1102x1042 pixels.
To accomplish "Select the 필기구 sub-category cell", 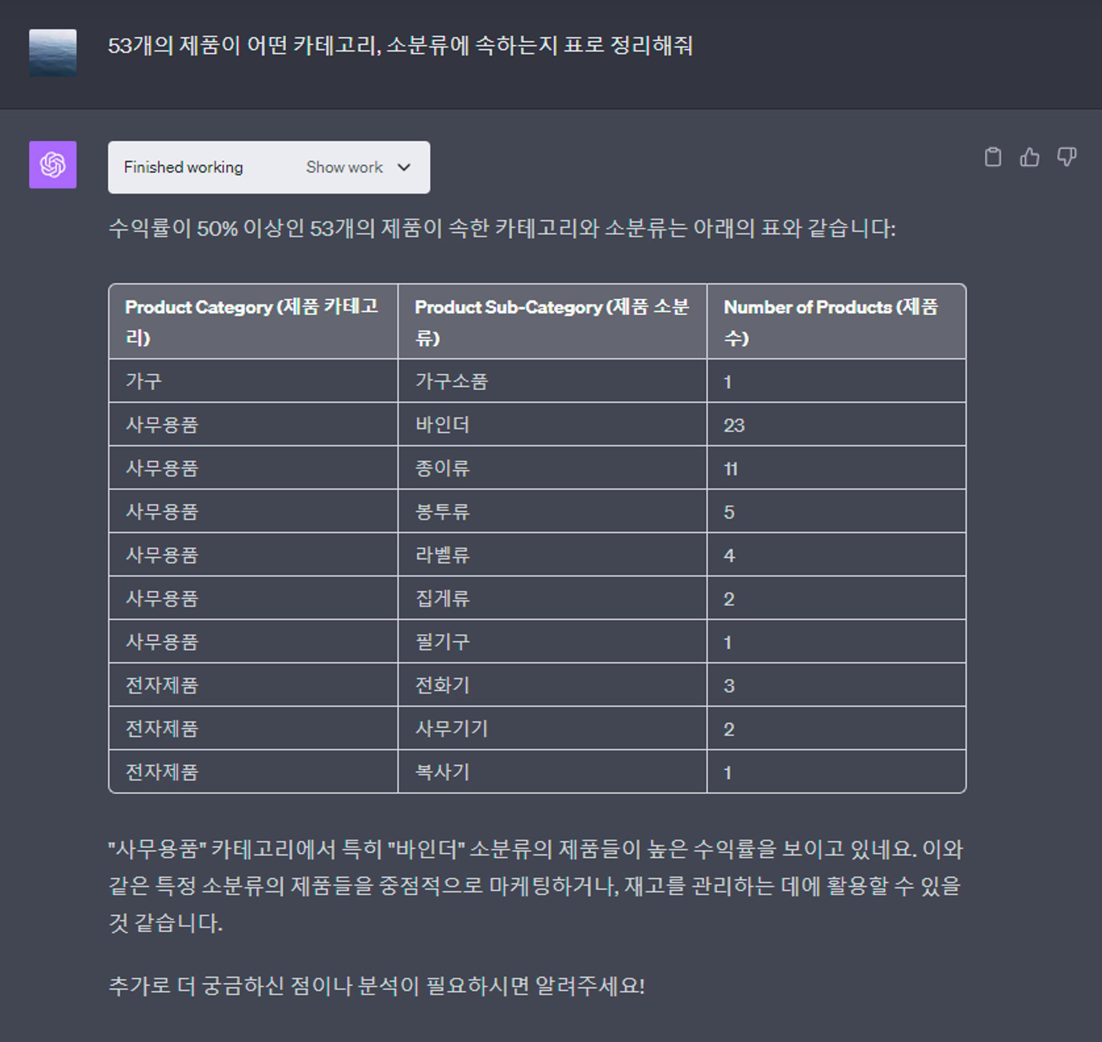I will [552, 642].
